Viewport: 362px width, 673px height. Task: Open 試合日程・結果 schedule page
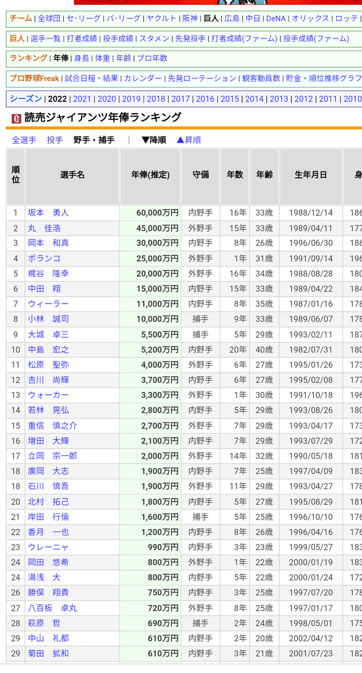tap(92, 79)
